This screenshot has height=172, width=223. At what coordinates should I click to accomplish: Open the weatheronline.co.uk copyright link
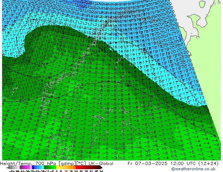[x=193, y=169]
